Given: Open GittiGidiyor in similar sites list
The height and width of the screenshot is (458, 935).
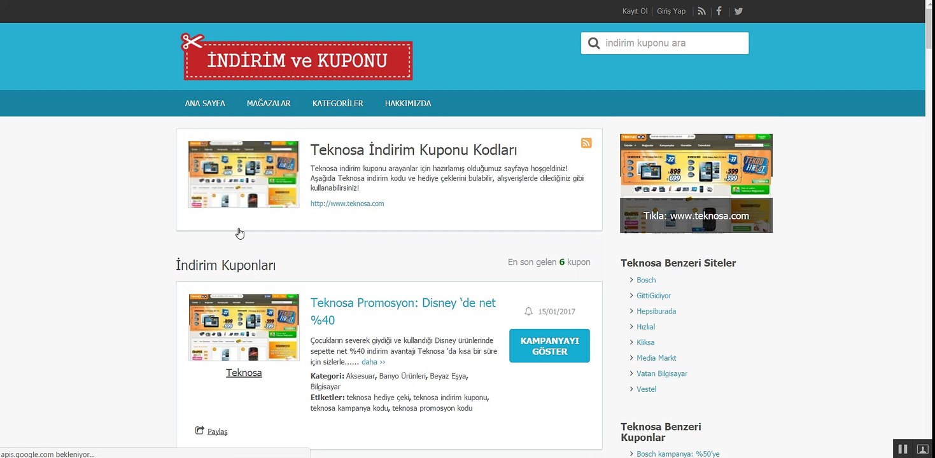Looking at the screenshot, I should tap(654, 296).
